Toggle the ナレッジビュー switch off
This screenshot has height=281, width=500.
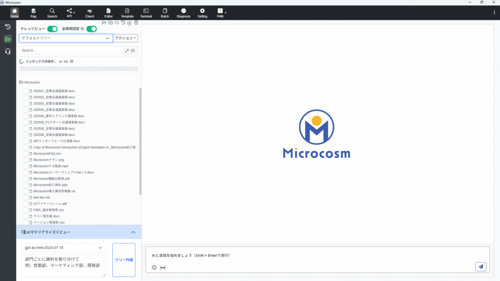click(52, 29)
